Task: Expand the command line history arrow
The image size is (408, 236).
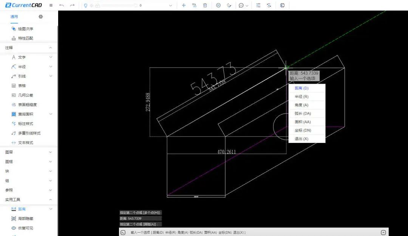Action: (x=383, y=233)
